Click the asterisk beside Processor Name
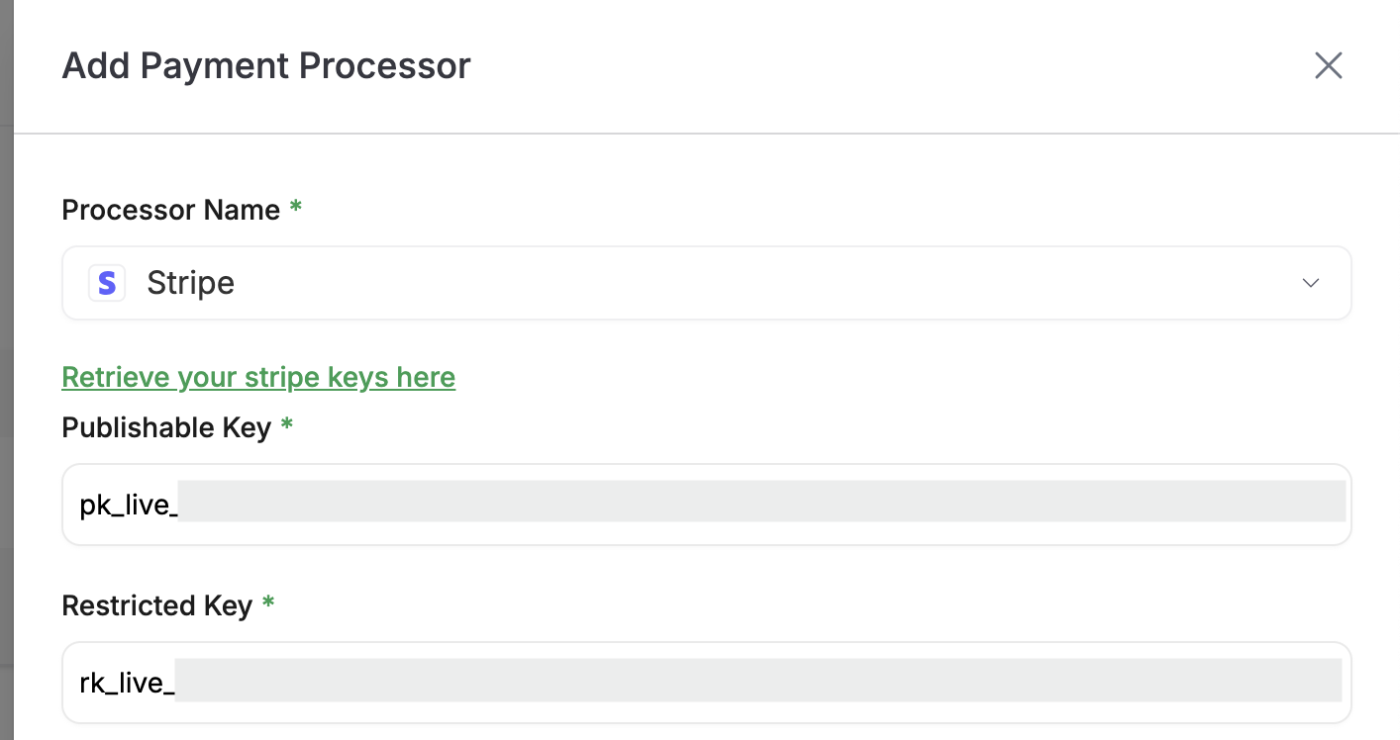1400x740 pixels. pos(295,209)
